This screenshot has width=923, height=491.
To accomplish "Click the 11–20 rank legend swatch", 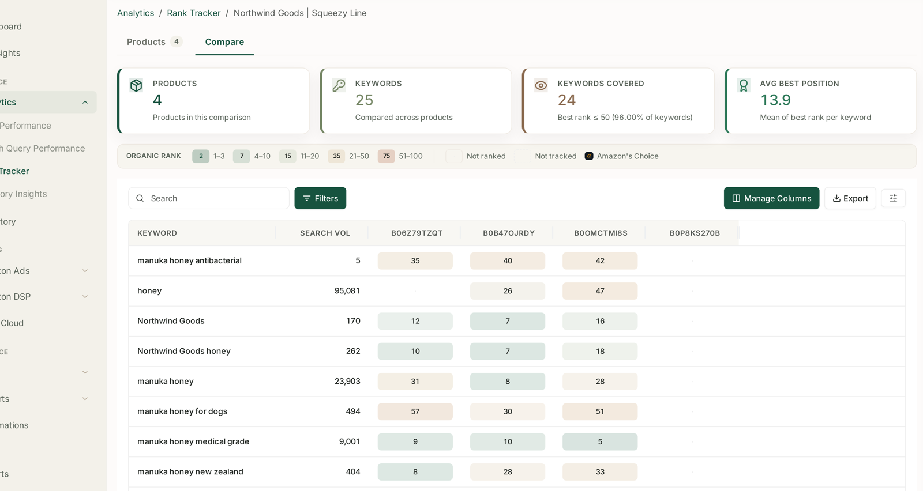I will click(288, 156).
